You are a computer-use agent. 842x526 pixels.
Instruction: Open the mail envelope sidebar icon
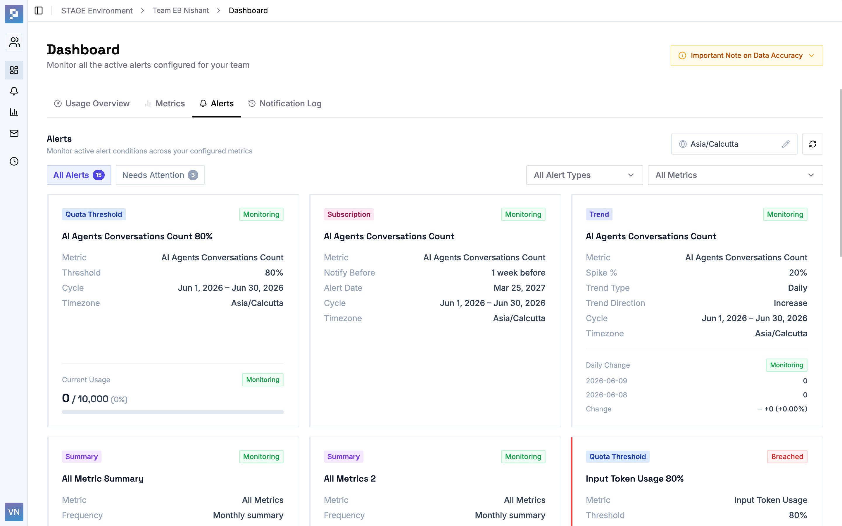14,133
